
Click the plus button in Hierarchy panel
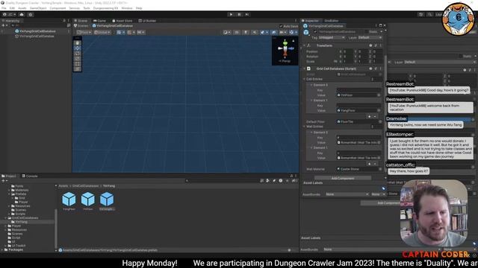3,25
